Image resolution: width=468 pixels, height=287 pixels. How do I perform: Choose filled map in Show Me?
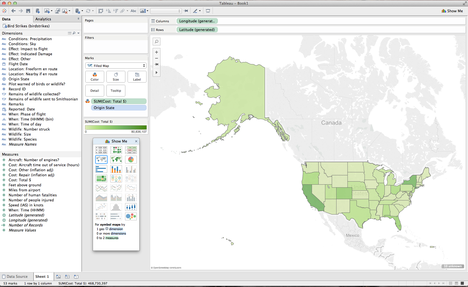[116, 160]
